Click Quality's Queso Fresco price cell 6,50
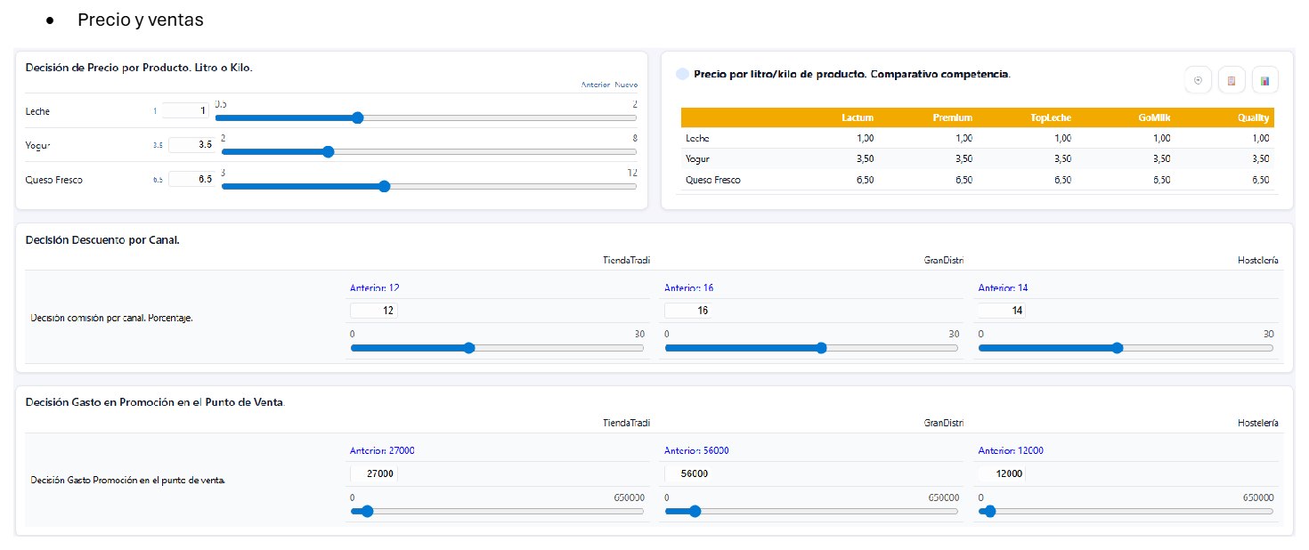1309x550 pixels. (x=1260, y=180)
